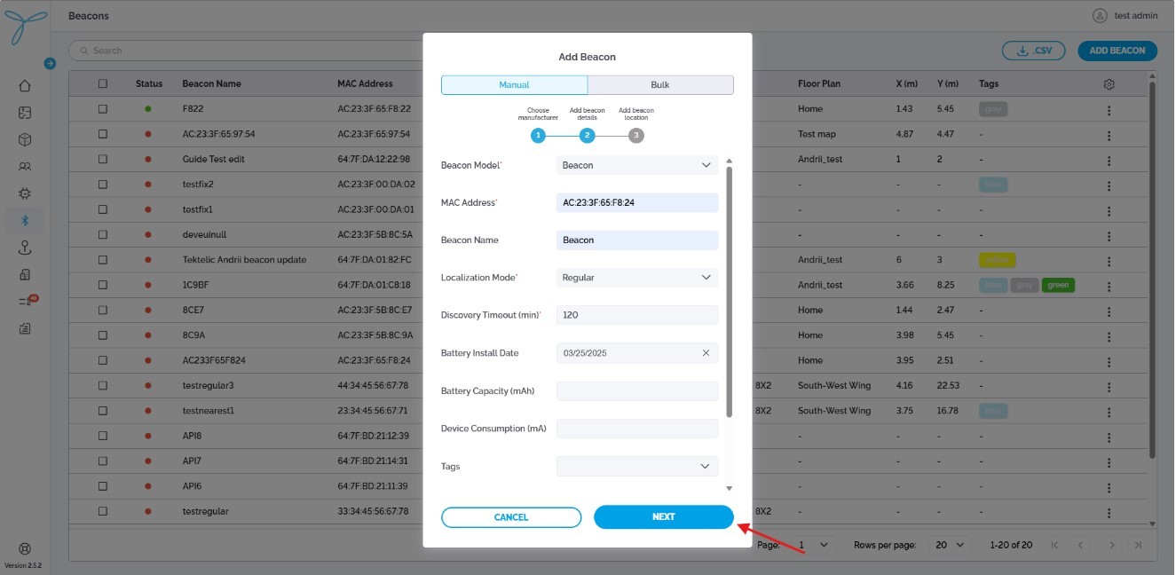Open the users icon in the sidebar

pos(25,166)
